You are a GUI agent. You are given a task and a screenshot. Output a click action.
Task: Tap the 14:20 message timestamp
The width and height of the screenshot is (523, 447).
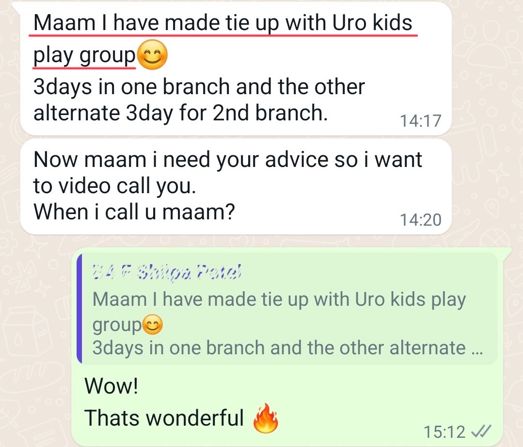[421, 220]
